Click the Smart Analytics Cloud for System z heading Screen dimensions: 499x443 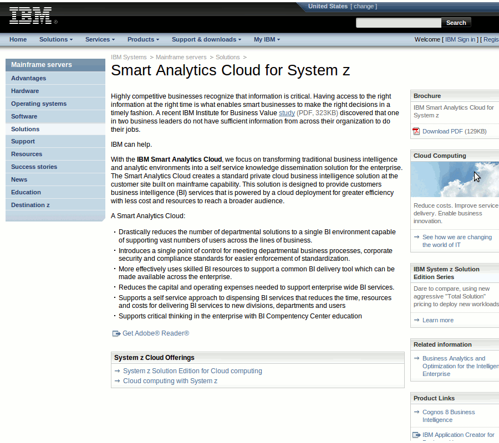click(x=231, y=70)
